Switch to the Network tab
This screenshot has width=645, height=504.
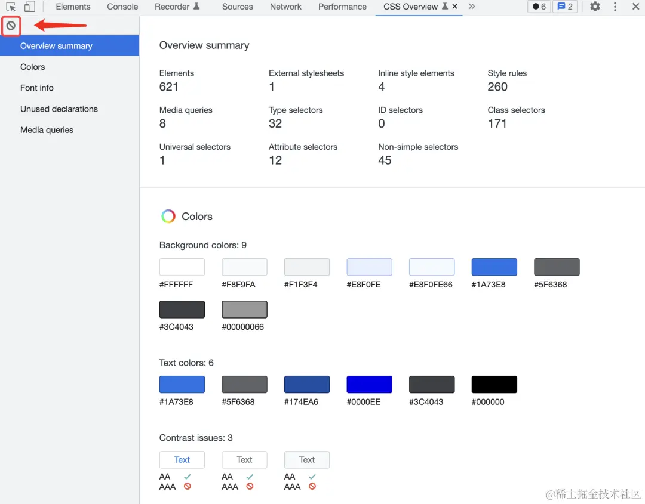click(285, 7)
